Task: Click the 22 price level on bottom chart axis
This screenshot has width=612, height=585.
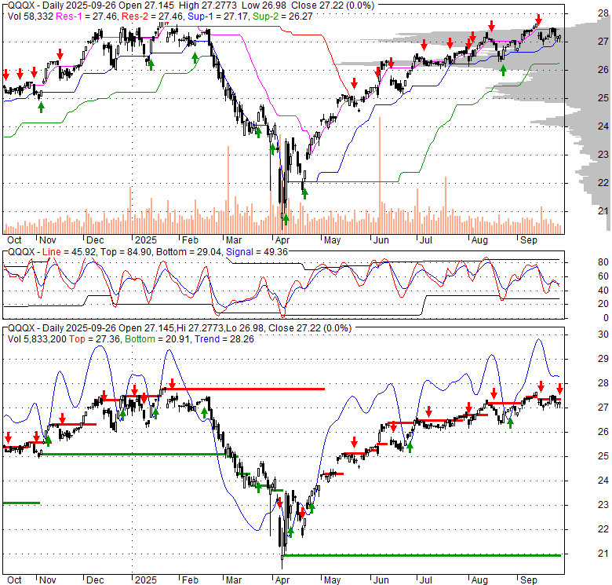Action: point(603,529)
